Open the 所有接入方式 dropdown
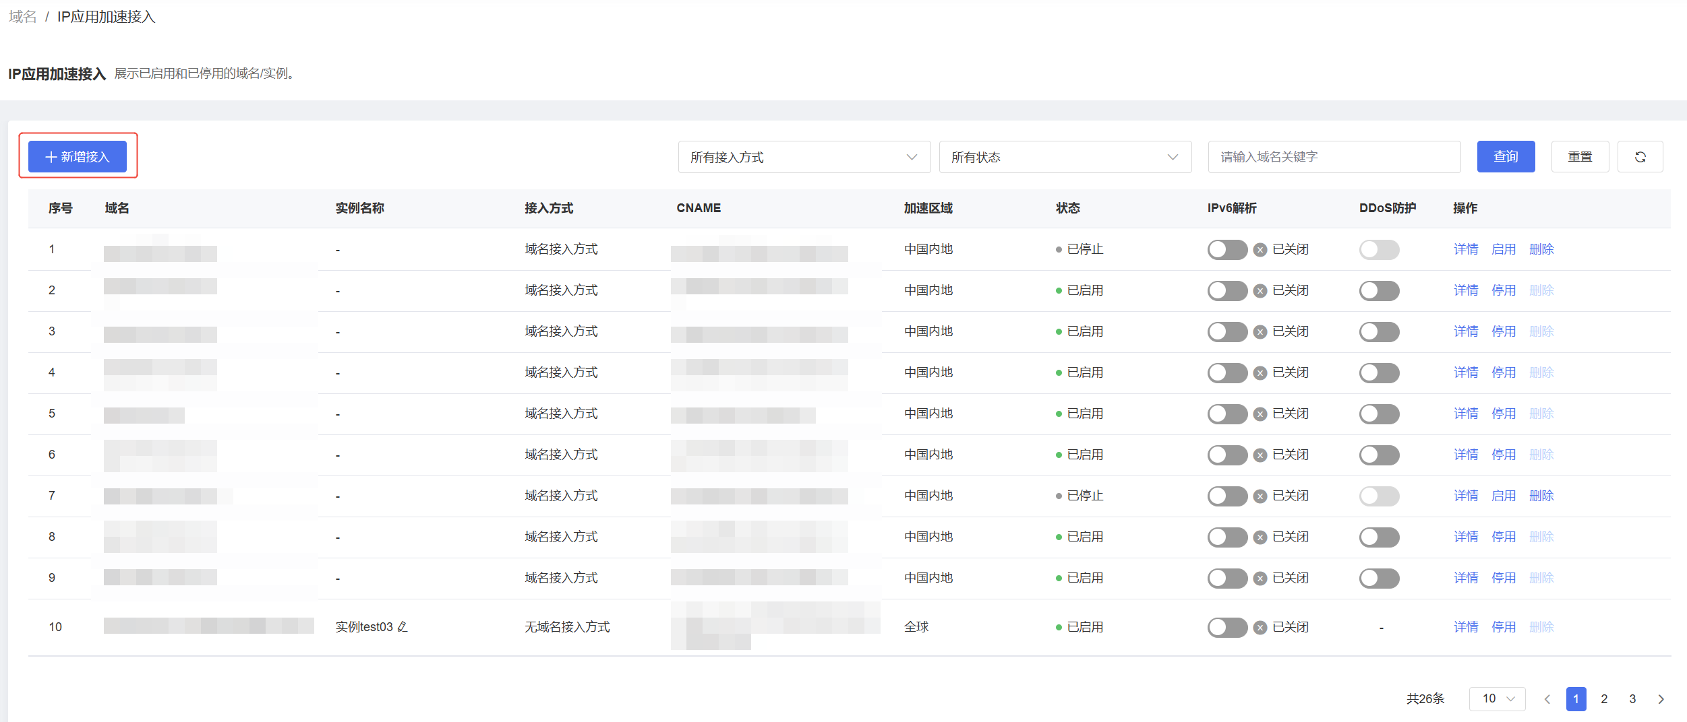Image resolution: width=1687 pixels, height=722 pixels. click(x=804, y=157)
